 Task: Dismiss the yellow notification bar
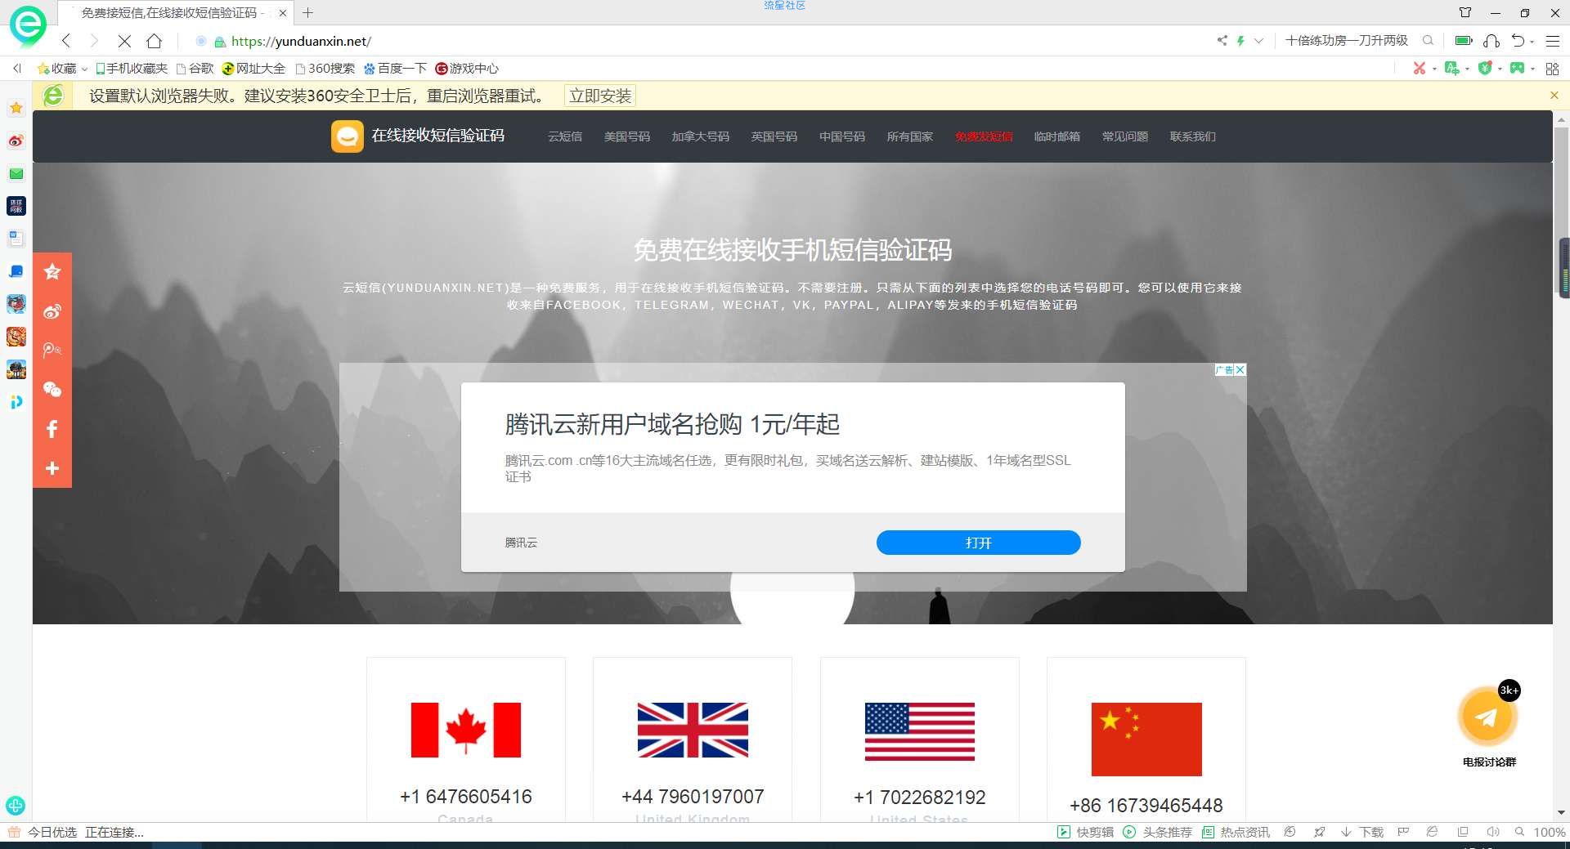[1554, 96]
